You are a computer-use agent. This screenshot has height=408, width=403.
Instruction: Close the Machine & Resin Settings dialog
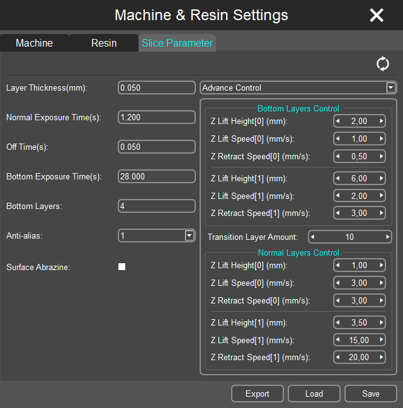(x=377, y=15)
